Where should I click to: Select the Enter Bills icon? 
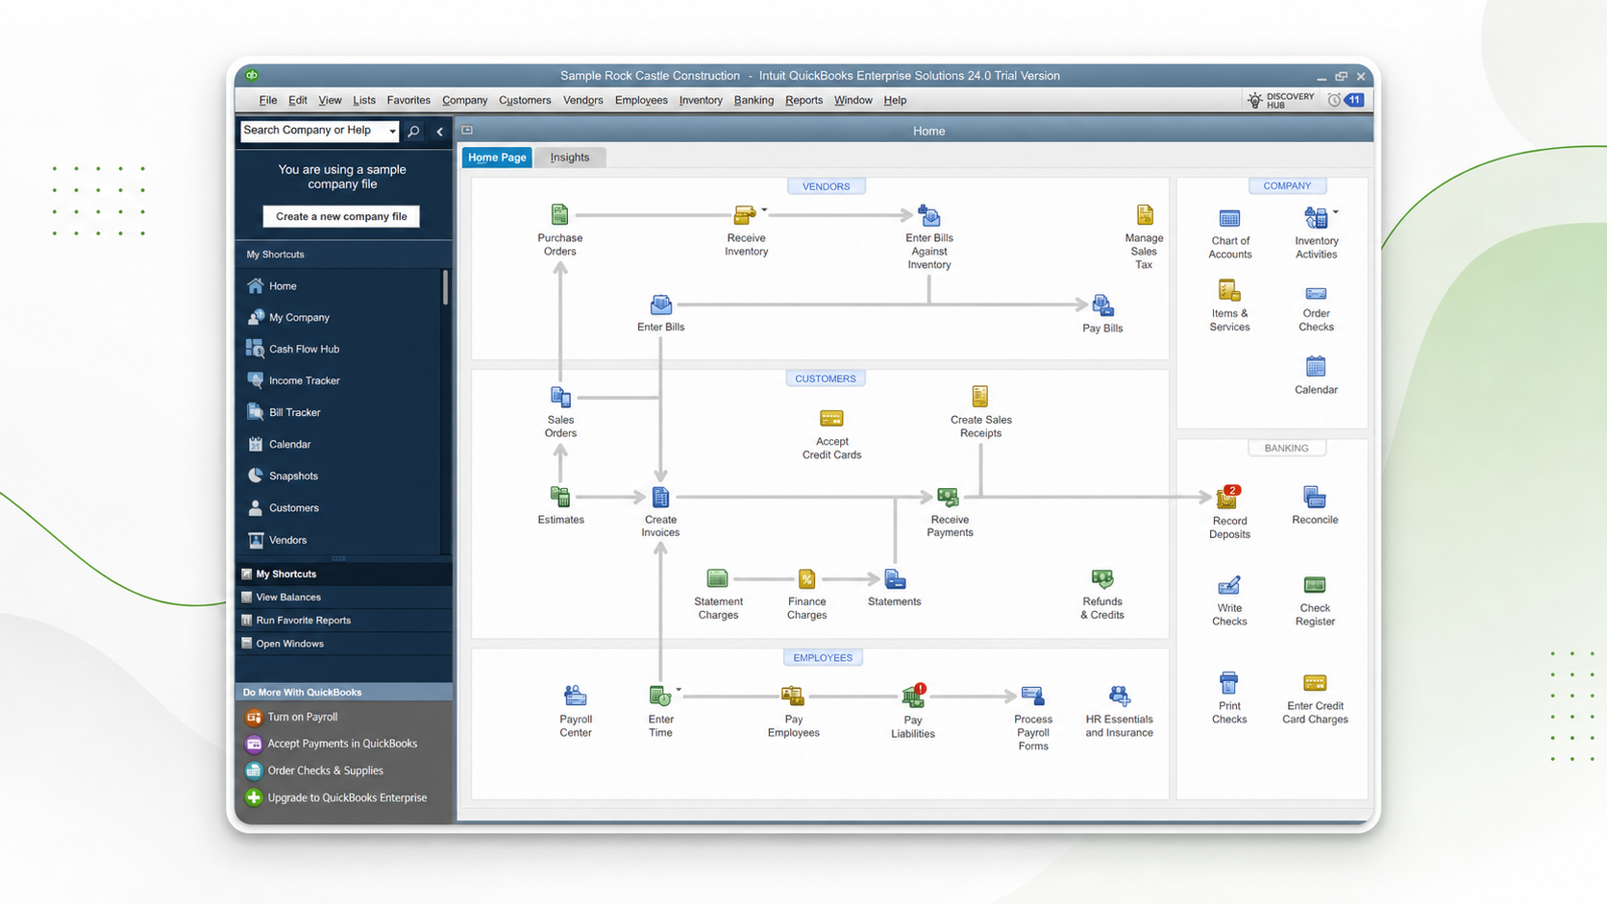click(x=660, y=305)
